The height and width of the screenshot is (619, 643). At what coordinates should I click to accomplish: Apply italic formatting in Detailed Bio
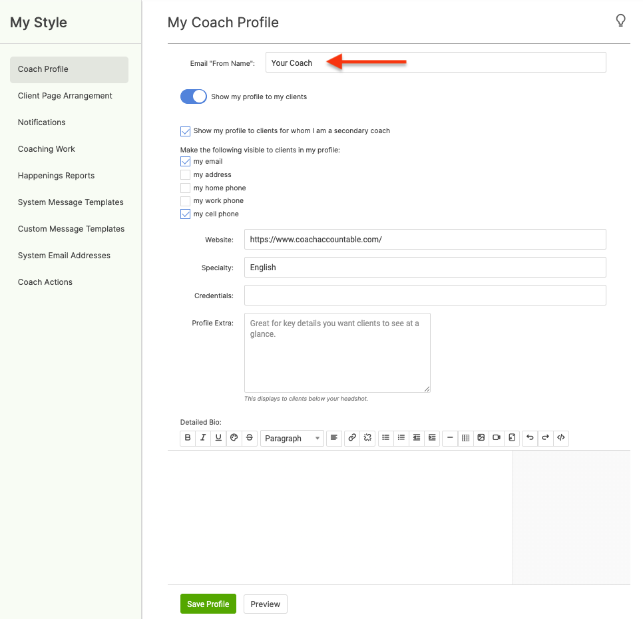(203, 438)
